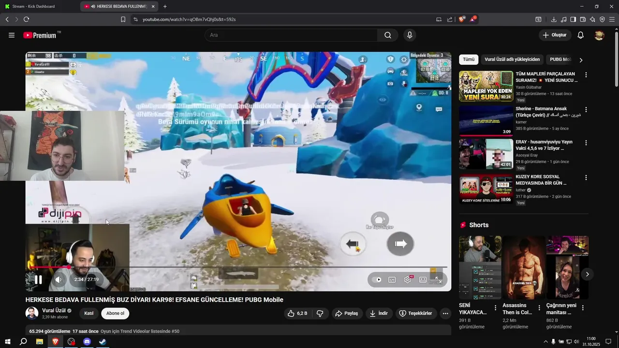Pause the video
Viewport: 619px width, 348px height.
coord(38,279)
